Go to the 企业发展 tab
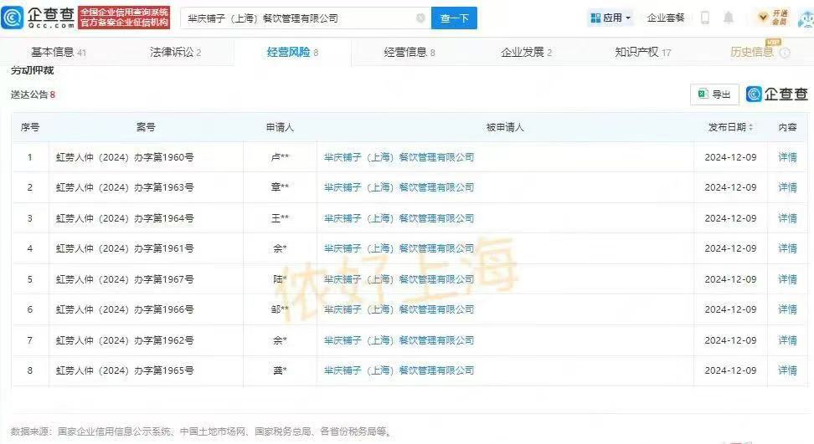This screenshot has height=444, width=814. pyautogui.click(x=526, y=52)
